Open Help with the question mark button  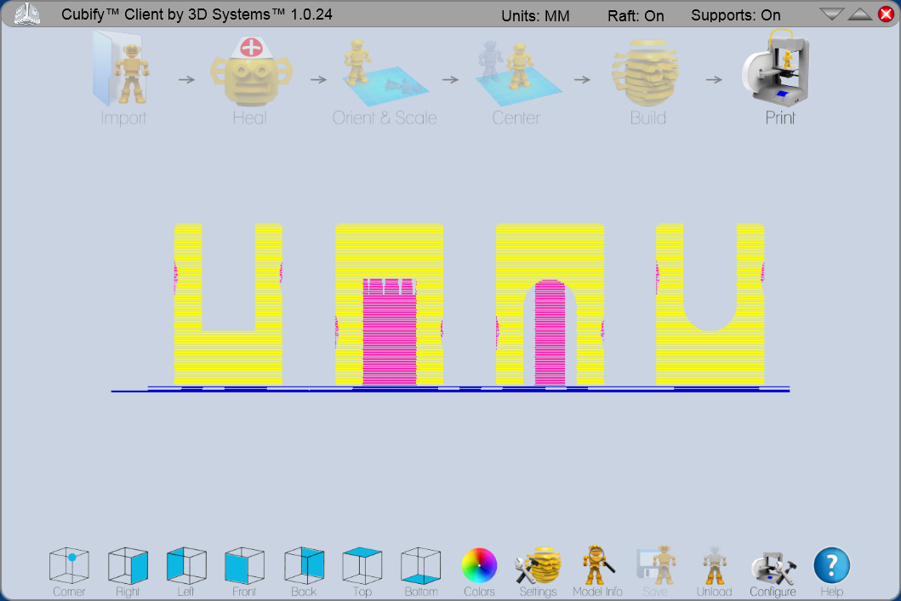[x=831, y=564]
